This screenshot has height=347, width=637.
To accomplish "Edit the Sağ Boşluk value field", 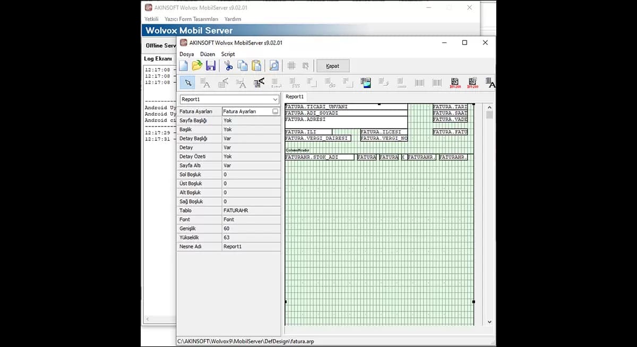I will click(251, 202).
